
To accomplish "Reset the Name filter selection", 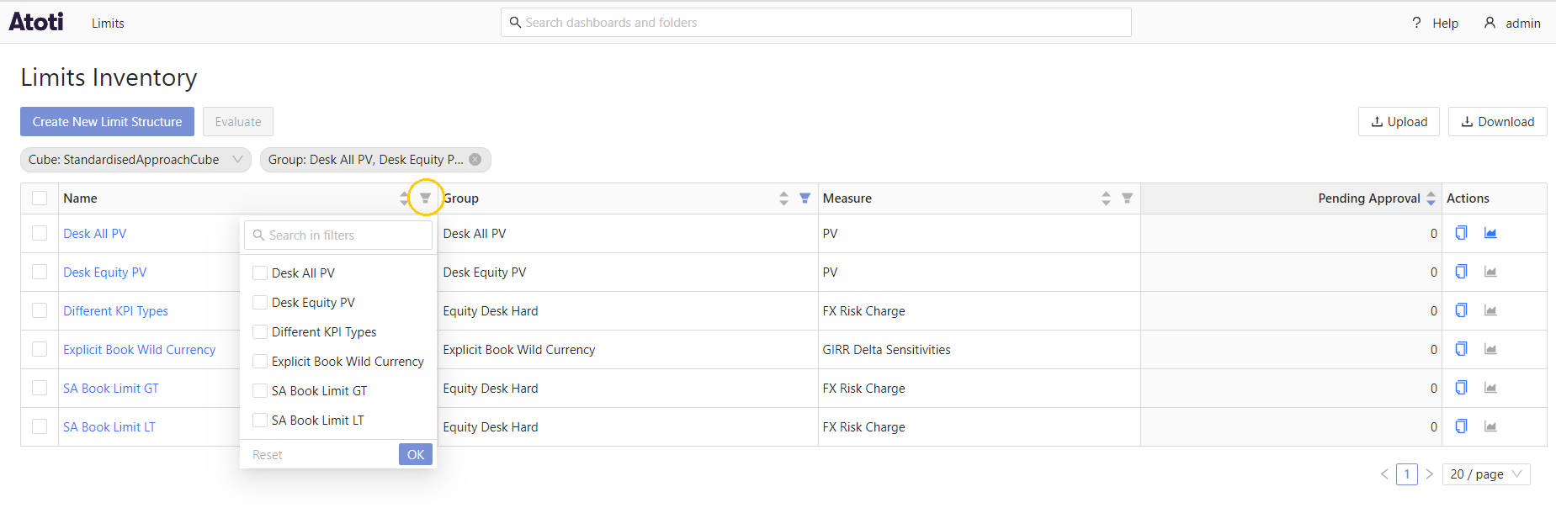I will [268, 454].
